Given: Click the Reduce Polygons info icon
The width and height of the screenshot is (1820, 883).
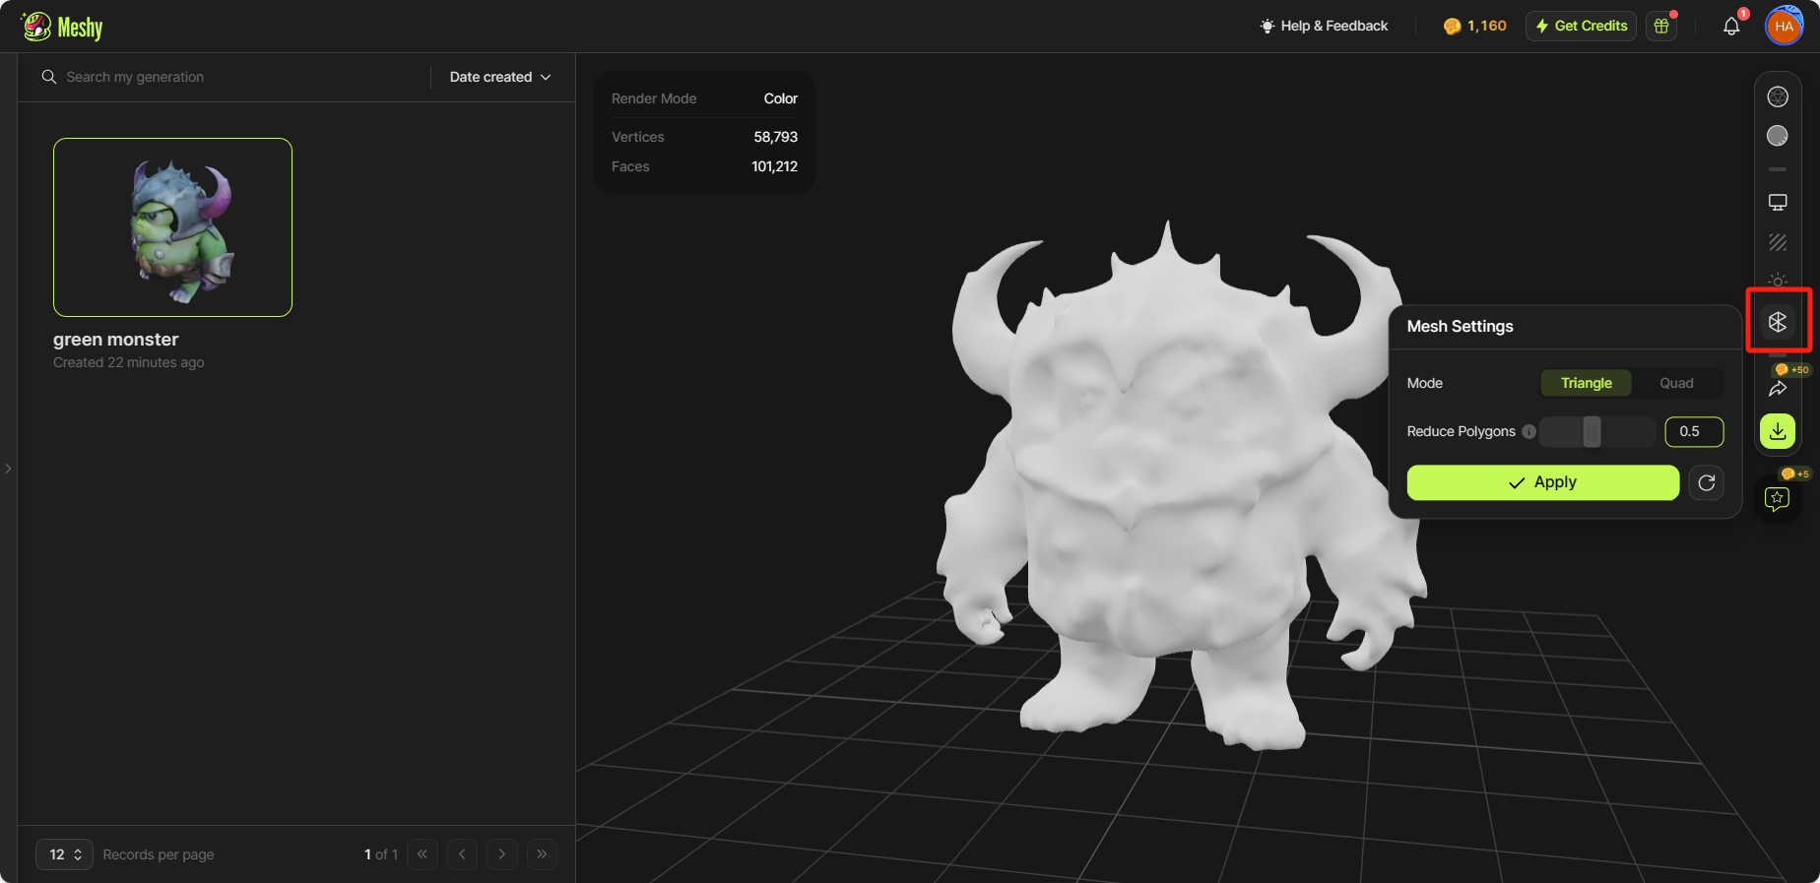Looking at the screenshot, I should tap(1528, 431).
